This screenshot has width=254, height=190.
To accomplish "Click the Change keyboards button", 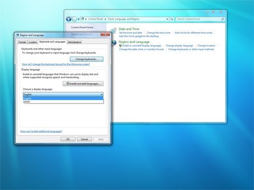I will pyautogui.click(x=87, y=59).
